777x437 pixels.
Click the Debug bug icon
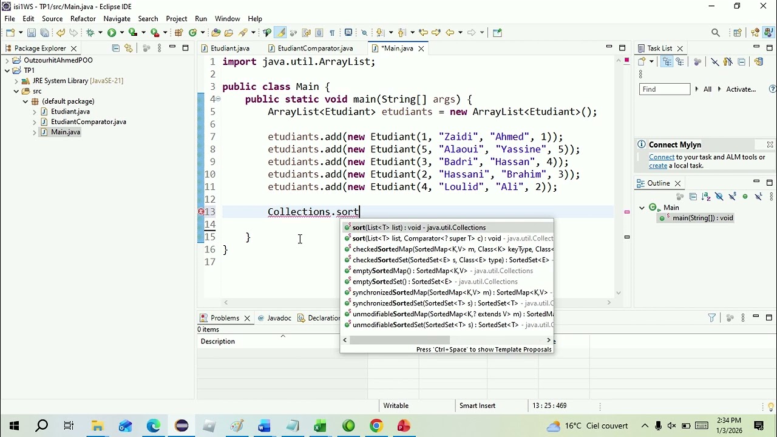click(x=90, y=33)
